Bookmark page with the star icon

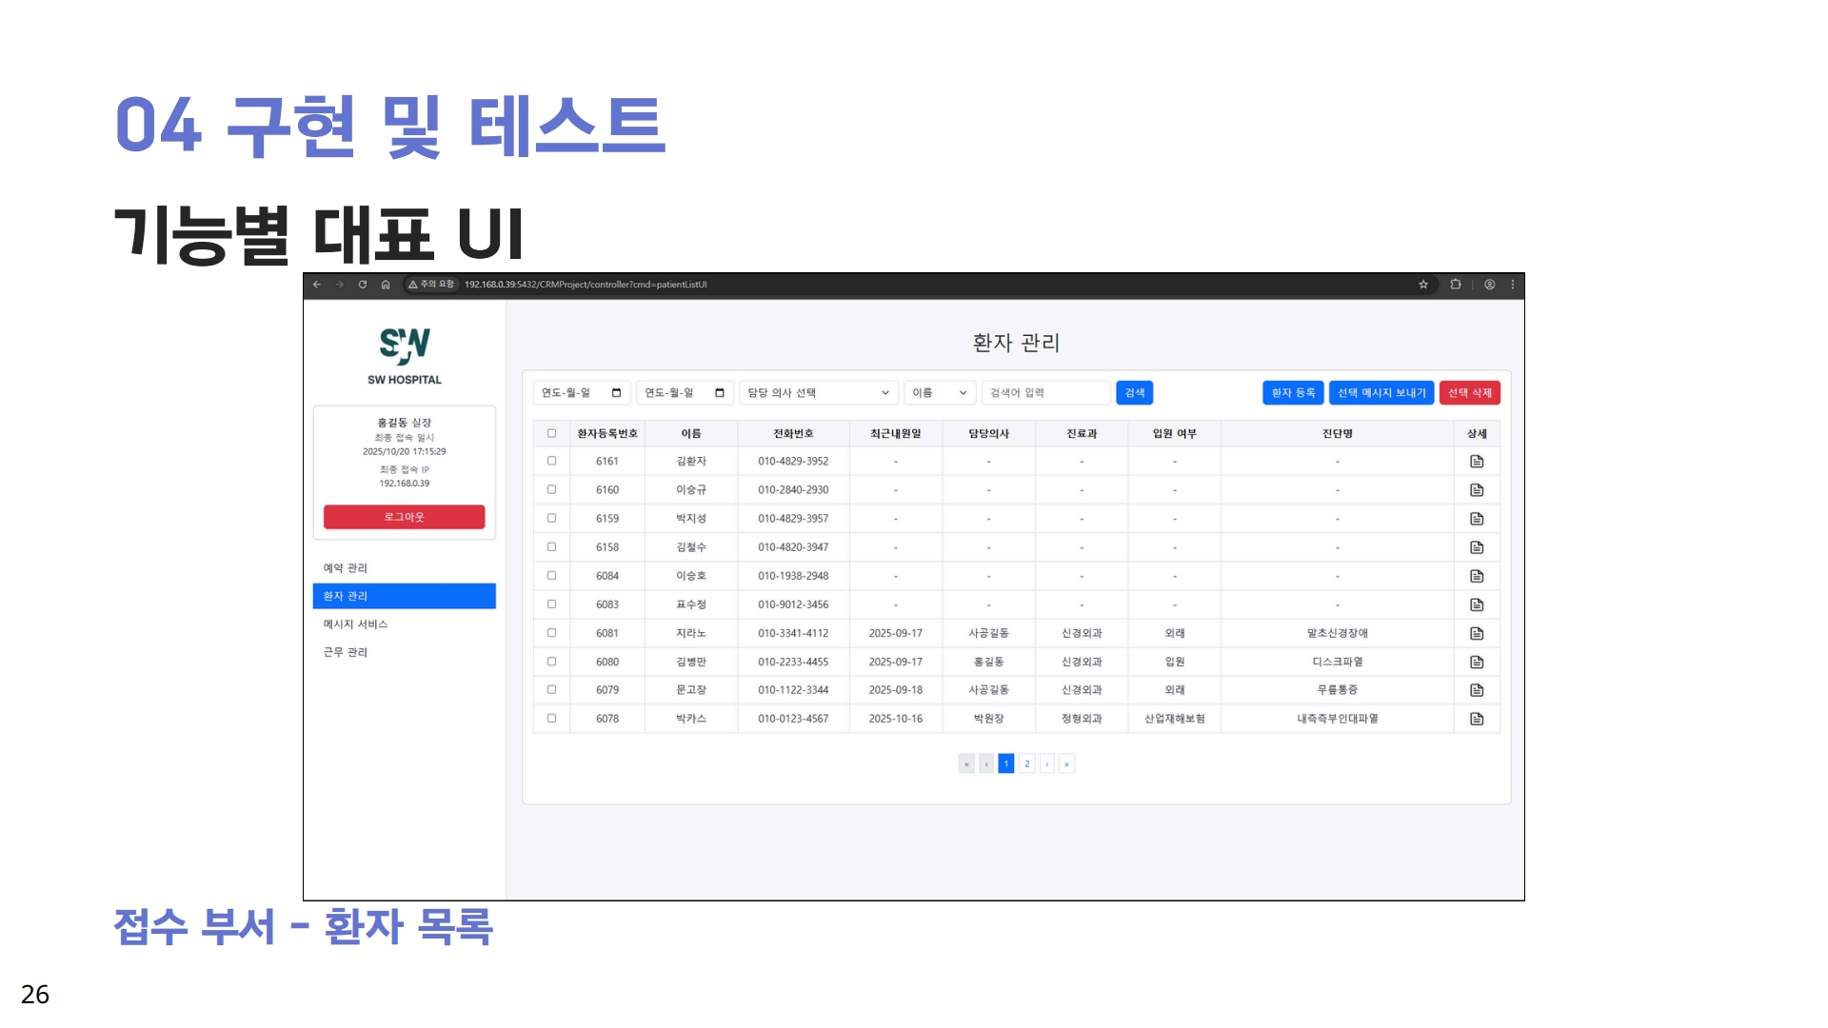[1423, 285]
